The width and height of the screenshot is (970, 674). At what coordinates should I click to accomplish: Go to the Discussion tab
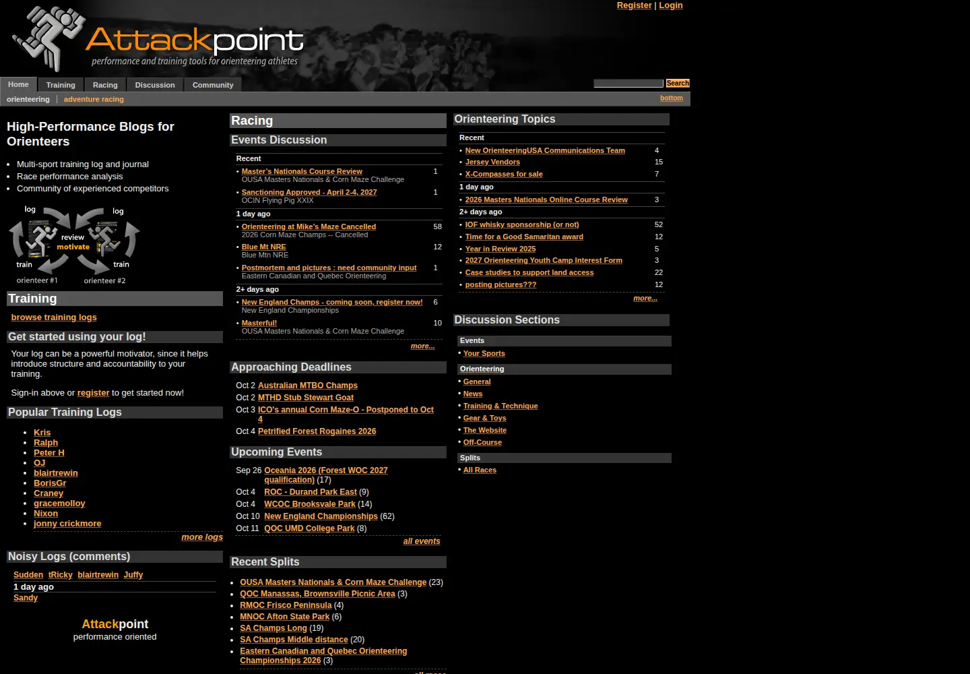point(155,85)
